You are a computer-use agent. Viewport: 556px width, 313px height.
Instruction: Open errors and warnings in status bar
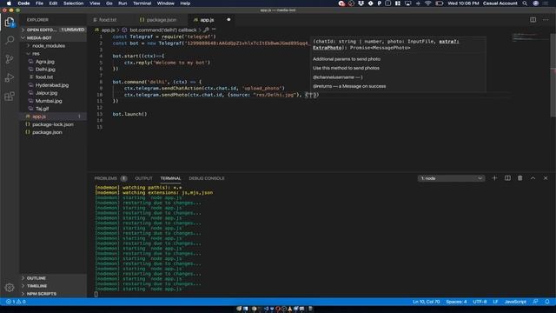tap(16, 302)
